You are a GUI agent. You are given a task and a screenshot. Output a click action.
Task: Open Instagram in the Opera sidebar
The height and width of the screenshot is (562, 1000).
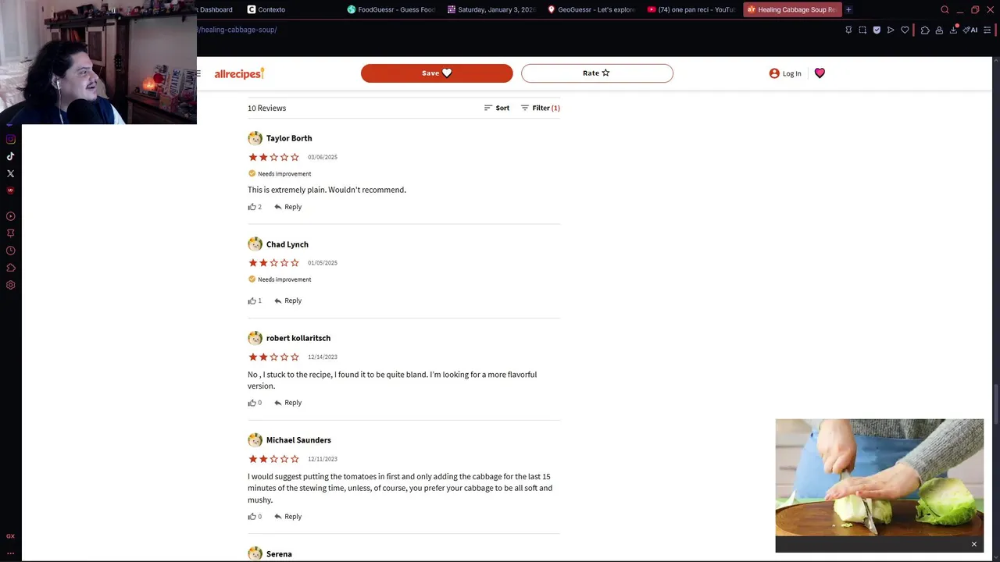tap(10, 139)
